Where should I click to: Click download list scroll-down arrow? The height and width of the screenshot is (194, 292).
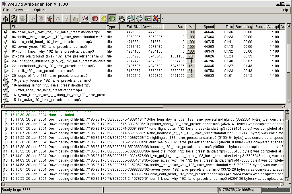click(289, 101)
